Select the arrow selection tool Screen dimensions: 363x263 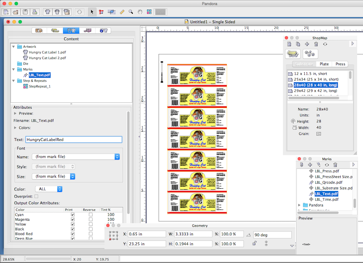[92, 12]
